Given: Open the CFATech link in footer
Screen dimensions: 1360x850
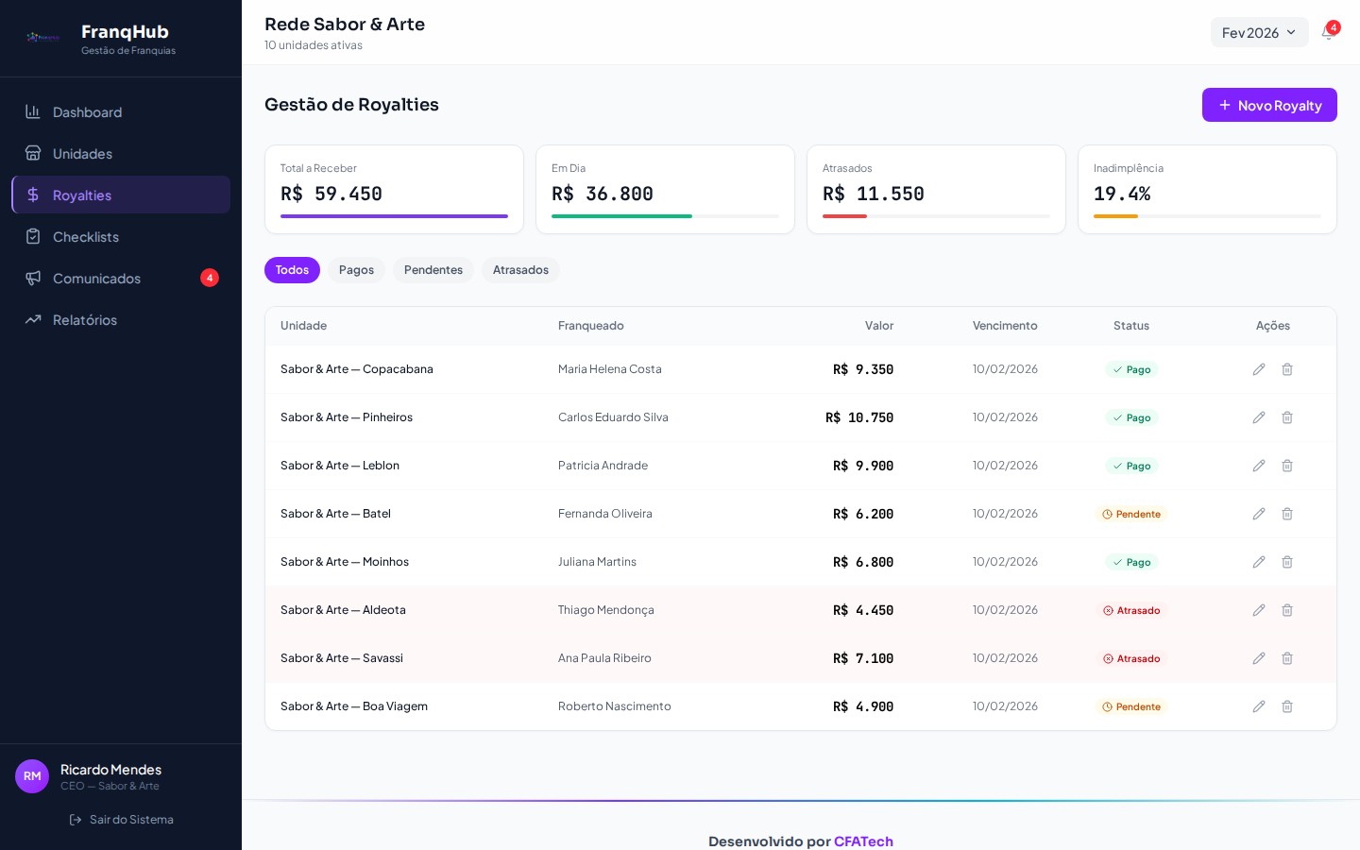Looking at the screenshot, I should (x=863, y=841).
